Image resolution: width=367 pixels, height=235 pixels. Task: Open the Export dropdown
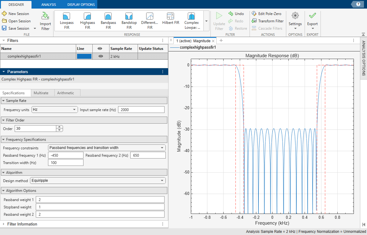[x=312, y=21]
